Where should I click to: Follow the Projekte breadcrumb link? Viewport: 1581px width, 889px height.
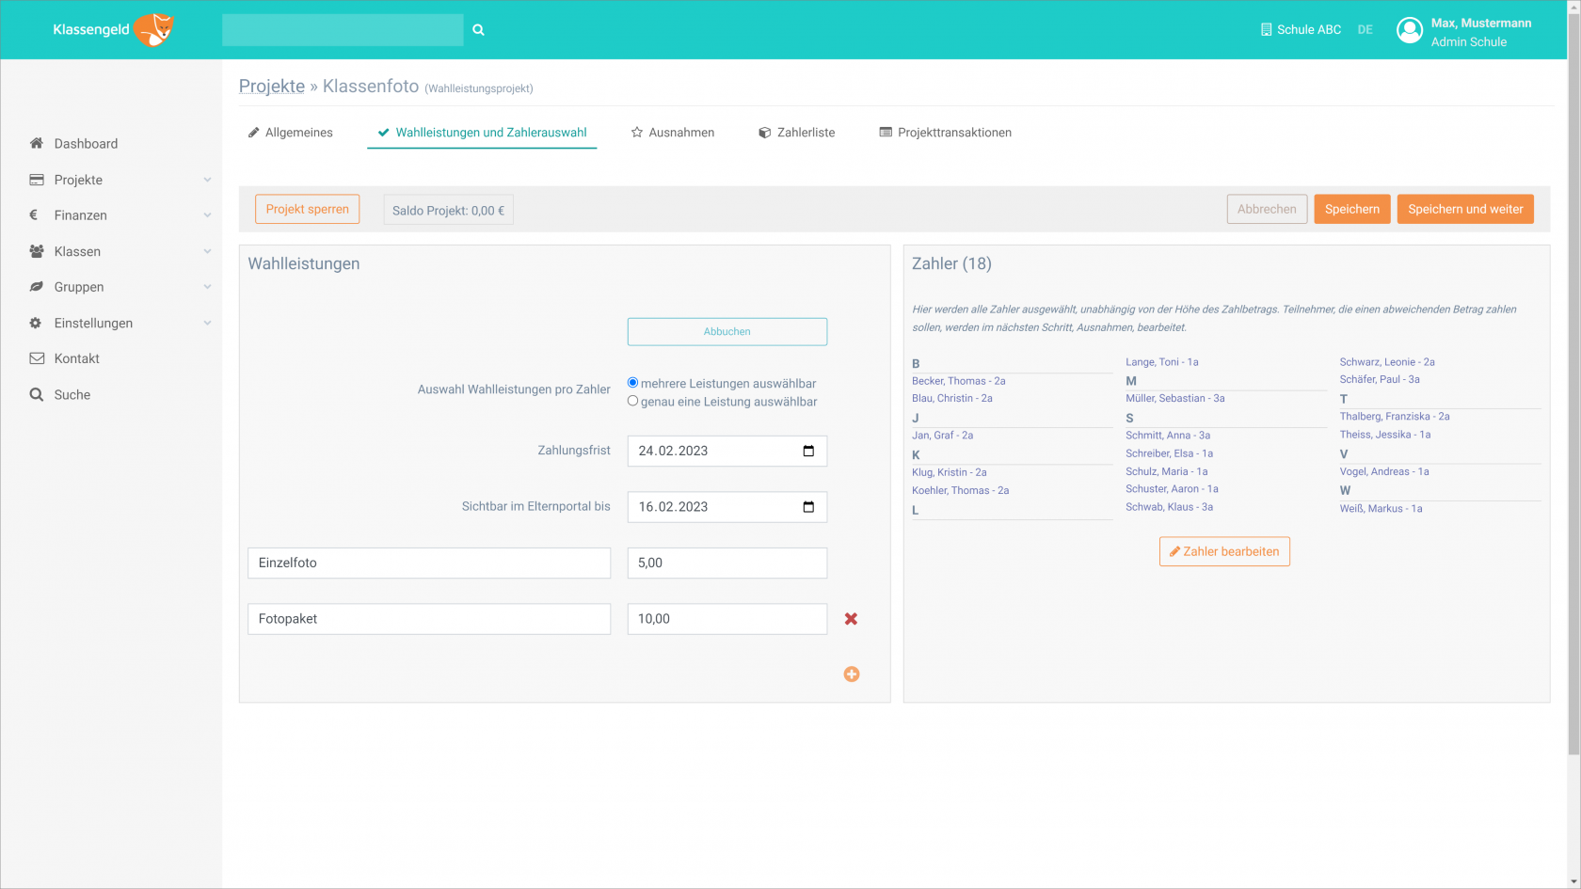point(272,86)
